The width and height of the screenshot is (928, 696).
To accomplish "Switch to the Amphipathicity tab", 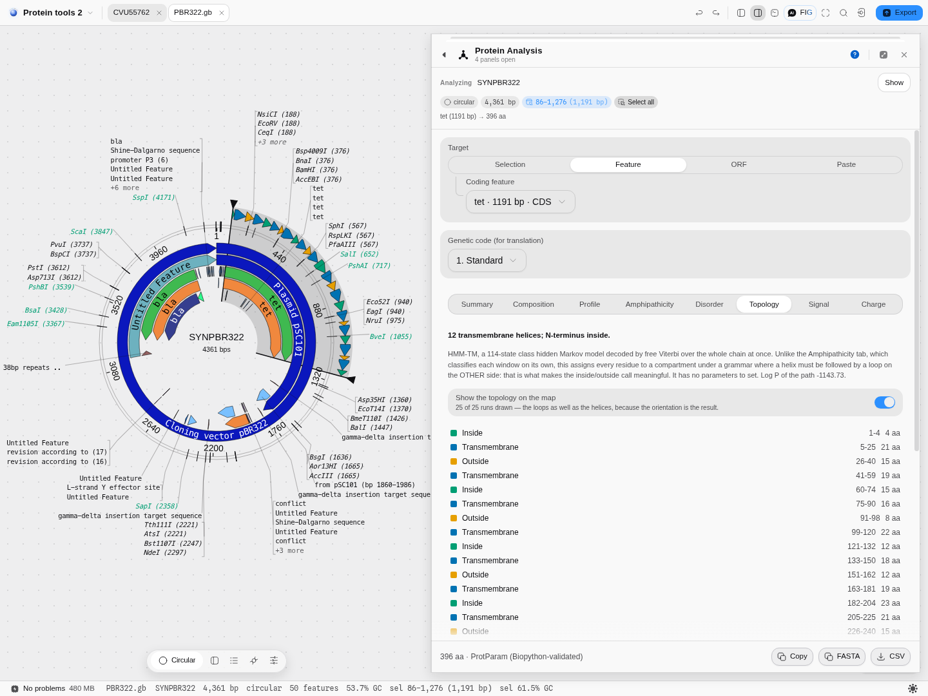I will point(650,304).
